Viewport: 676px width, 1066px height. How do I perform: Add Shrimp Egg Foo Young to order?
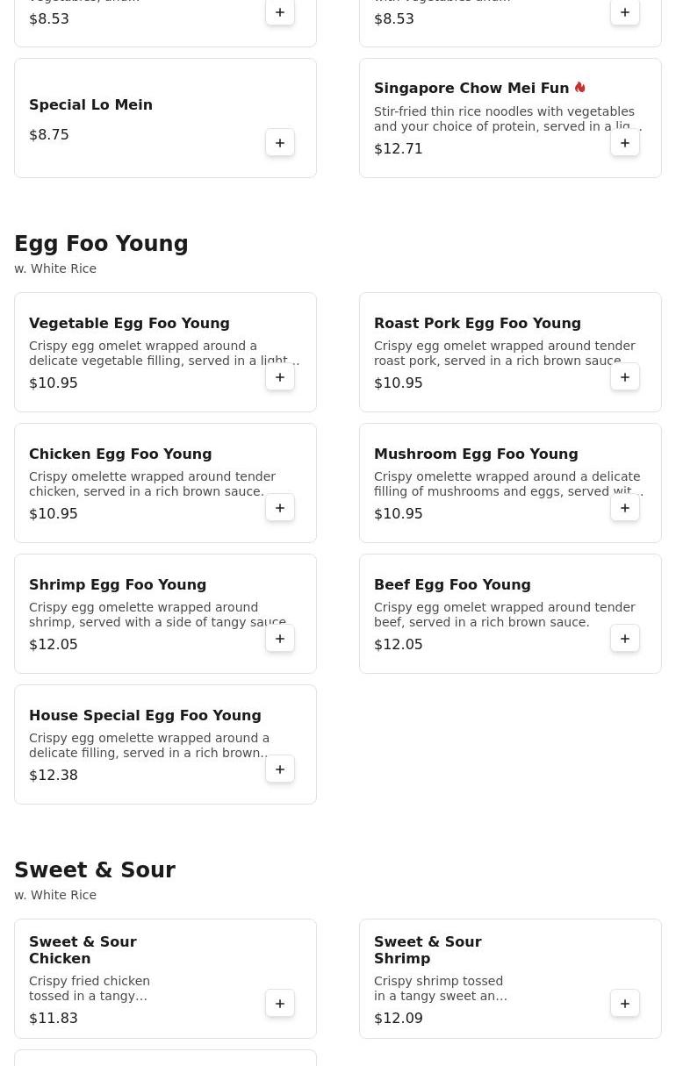click(280, 639)
